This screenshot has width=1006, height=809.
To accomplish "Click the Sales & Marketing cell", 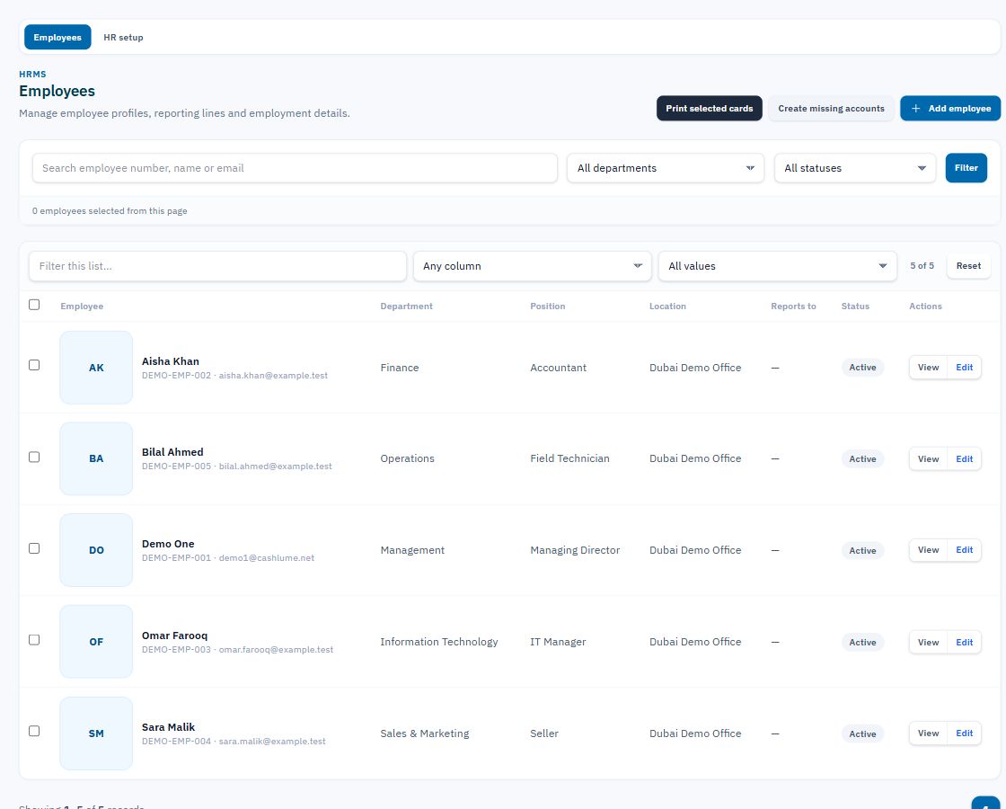I will tap(425, 733).
